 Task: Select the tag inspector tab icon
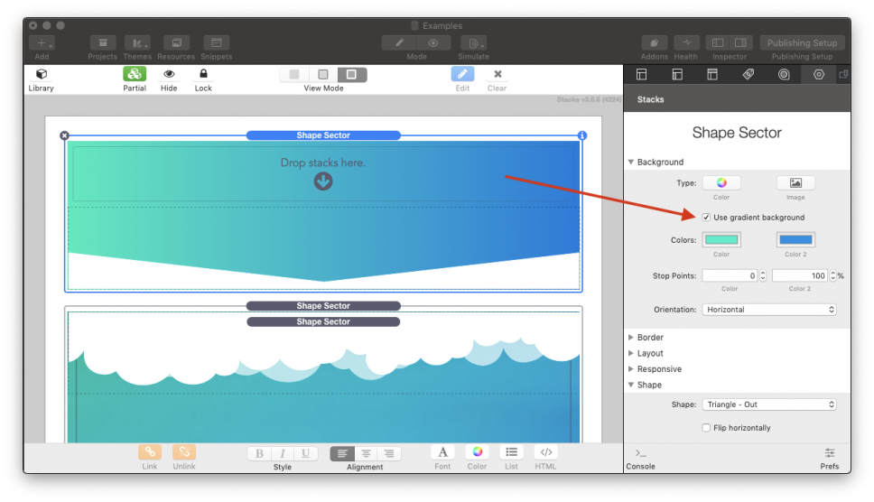[x=748, y=75]
